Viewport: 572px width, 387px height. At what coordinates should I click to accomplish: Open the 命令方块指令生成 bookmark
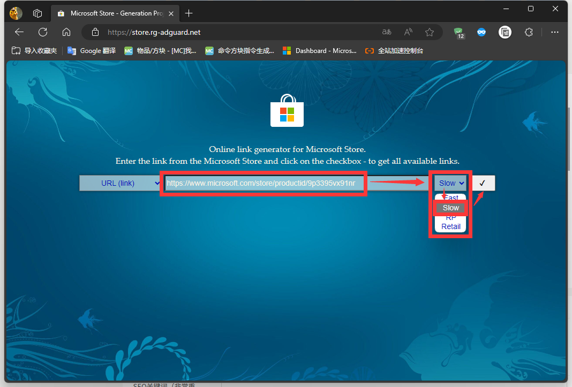click(239, 51)
